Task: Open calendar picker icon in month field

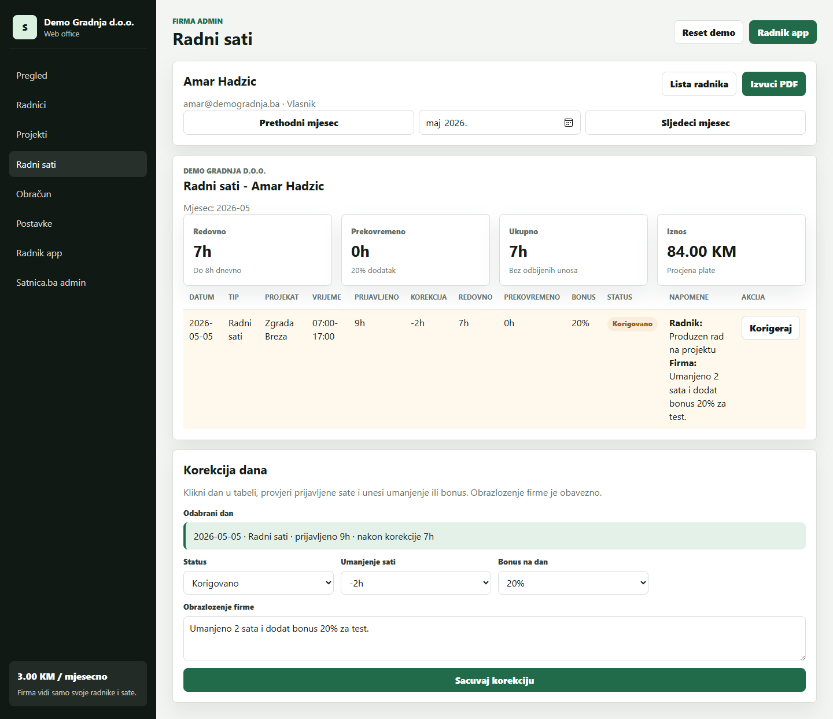Action: tap(569, 123)
